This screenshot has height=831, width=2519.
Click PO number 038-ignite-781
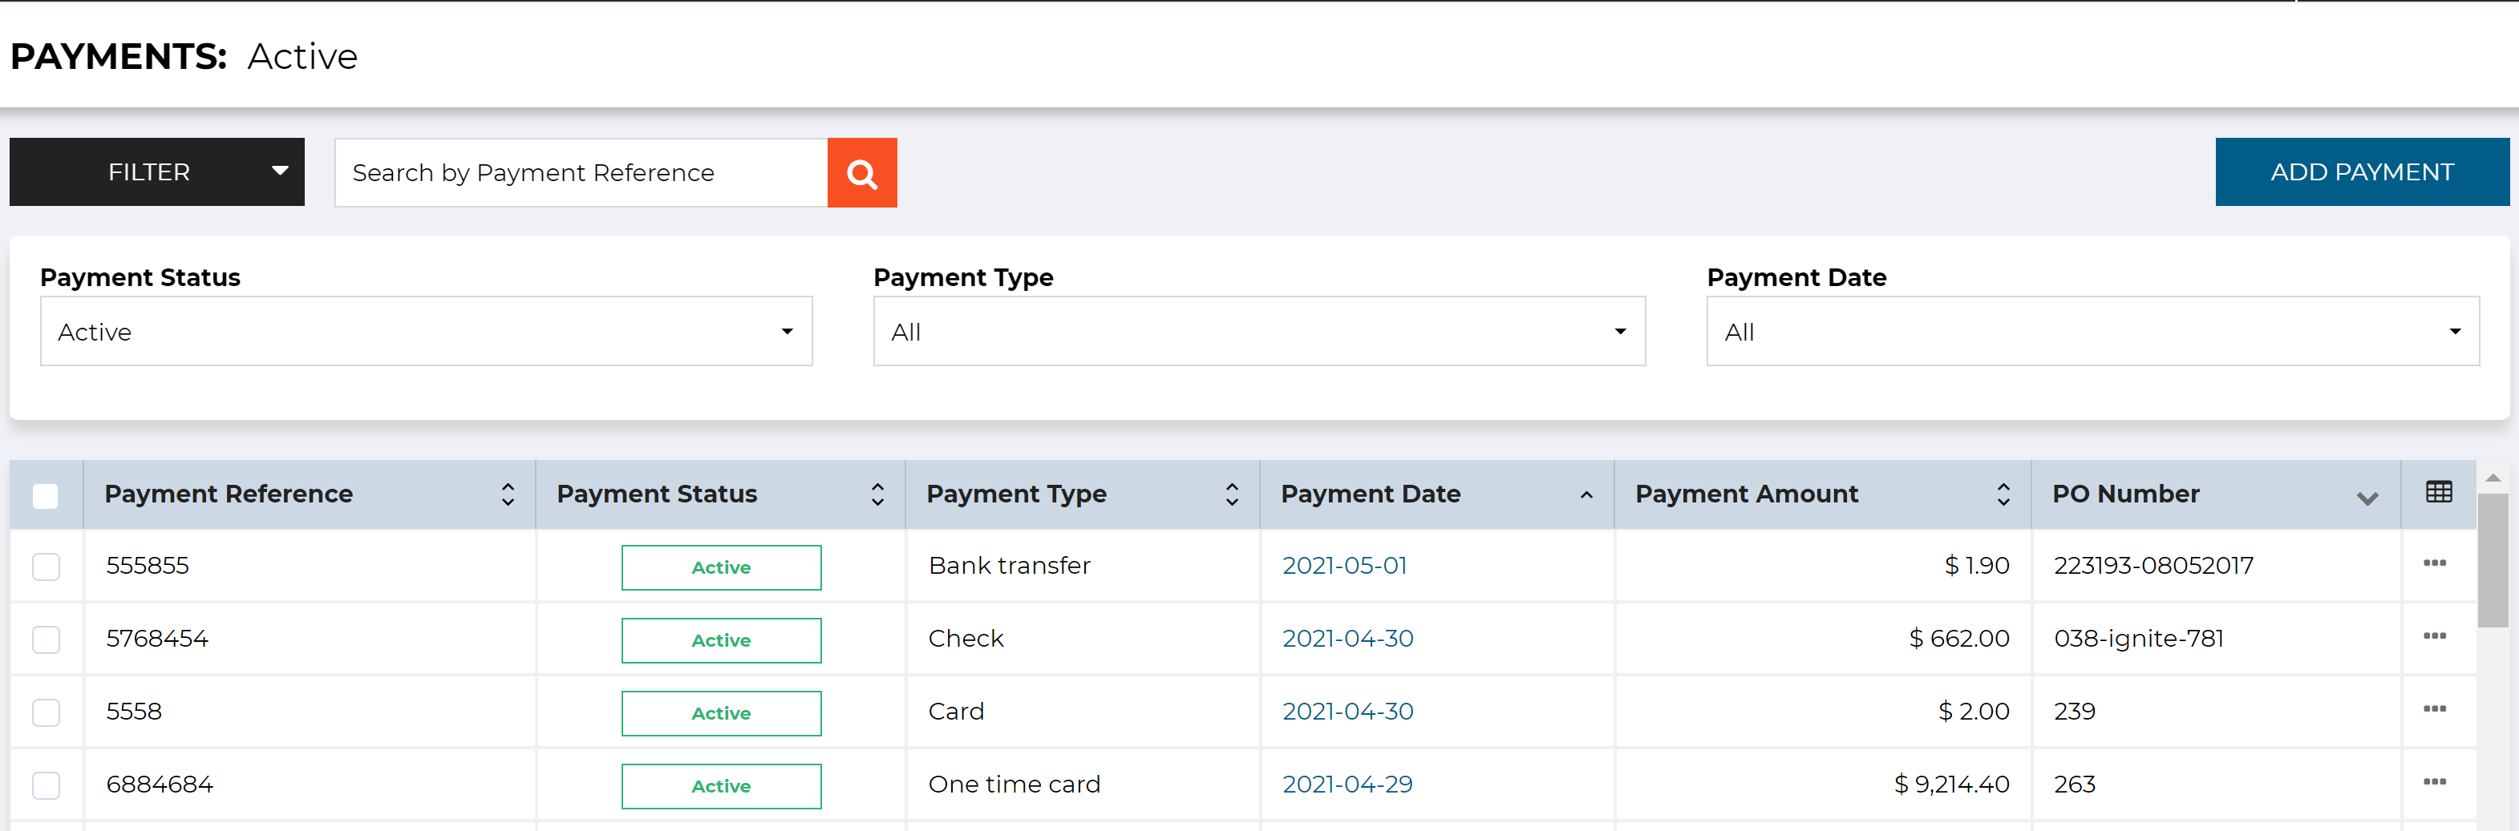(x=2139, y=639)
